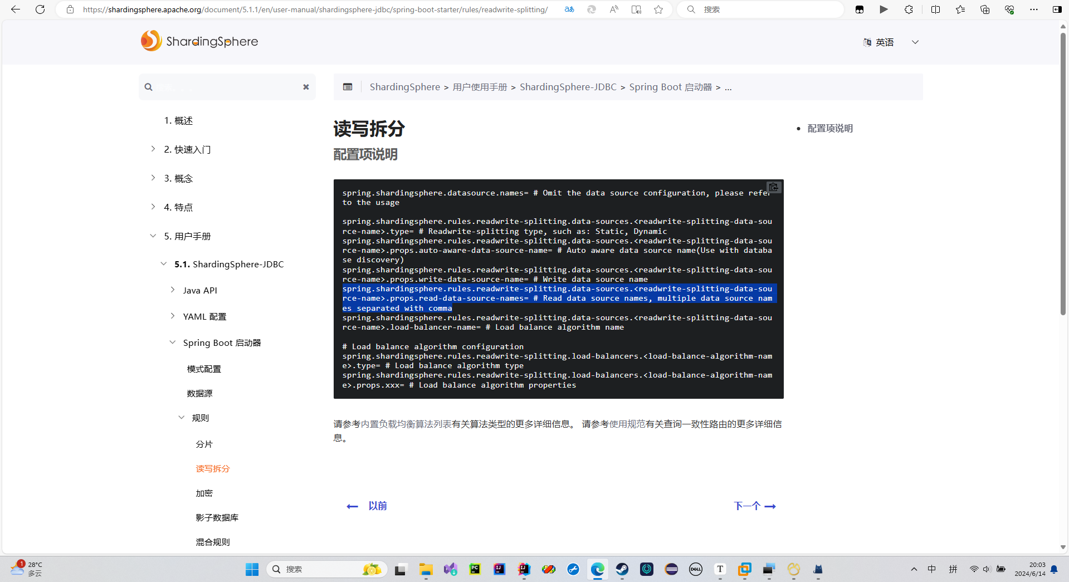
Task: Click the 用户使用手册 breadcrumb link
Action: click(480, 87)
